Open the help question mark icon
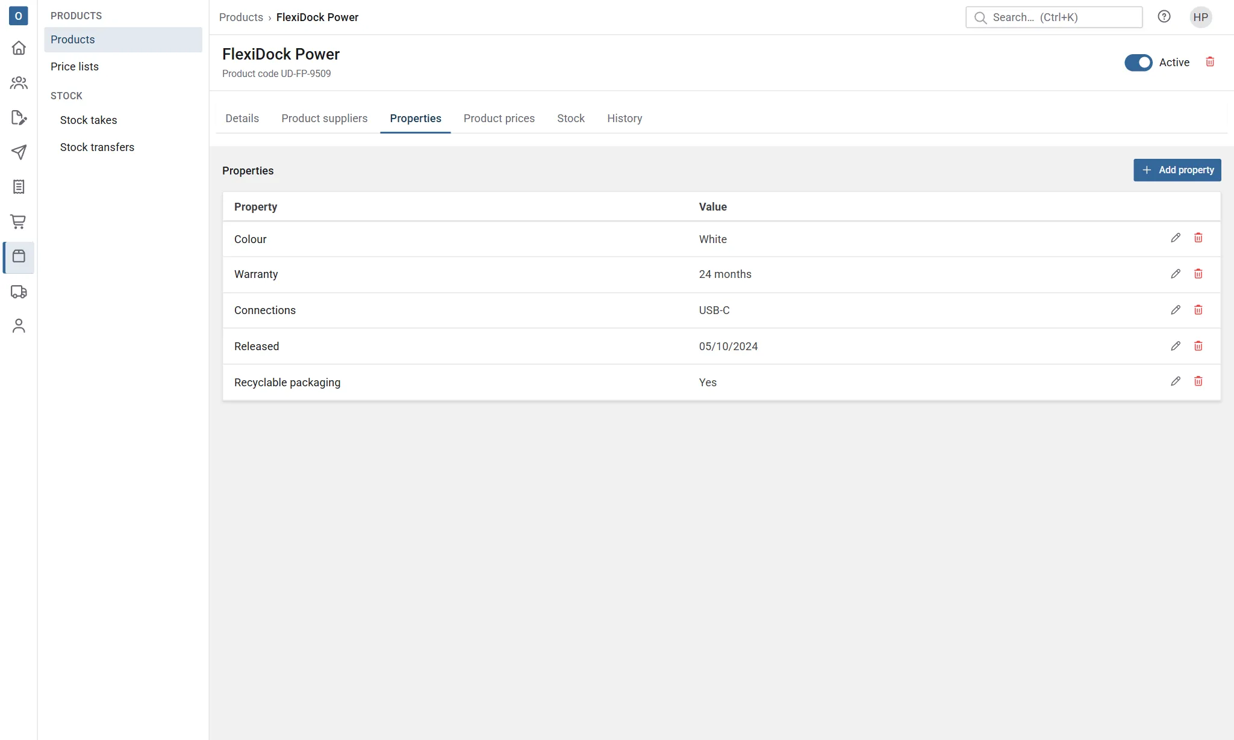The image size is (1234, 740). click(1164, 17)
